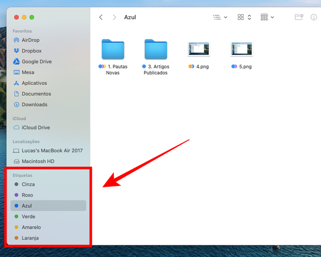The image size is (321, 257).
Task: Click the '3. Artigos Publicados' name label
Action: [x=157, y=70]
